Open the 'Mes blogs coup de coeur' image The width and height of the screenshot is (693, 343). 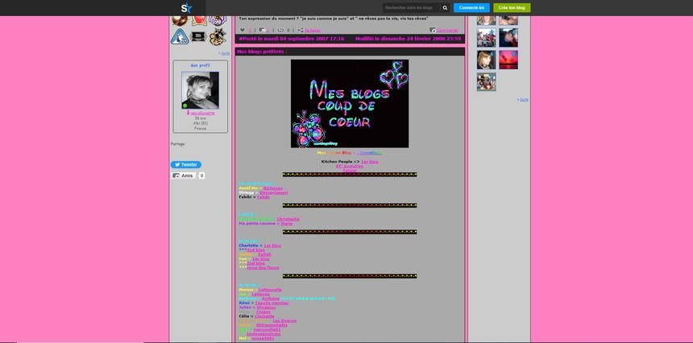coord(350,104)
